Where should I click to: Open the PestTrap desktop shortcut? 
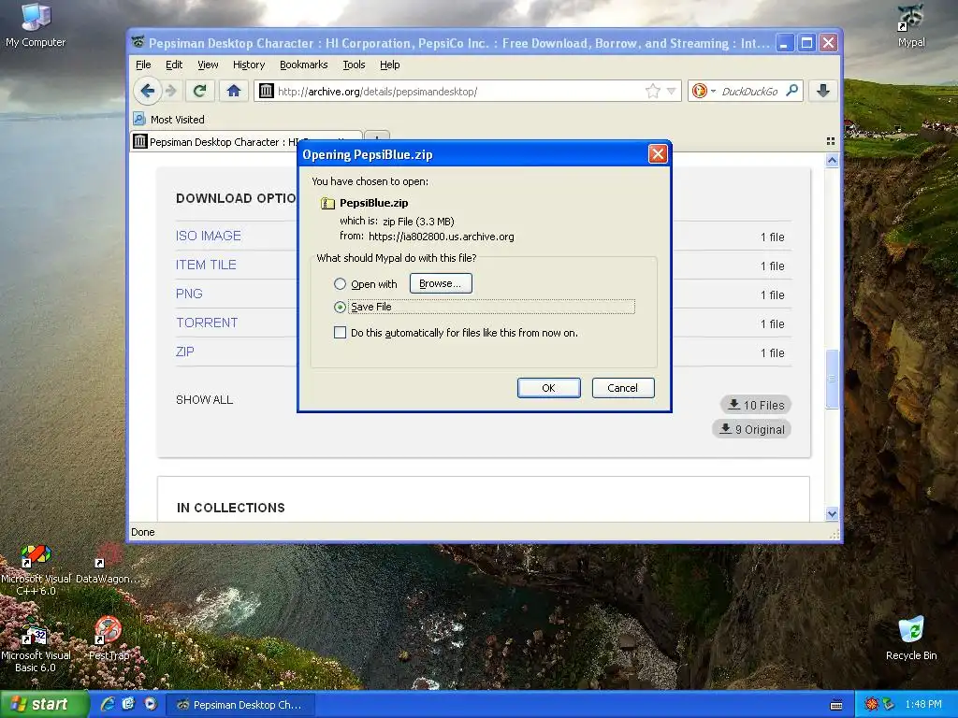pyautogui.click(x=109, y=639)
